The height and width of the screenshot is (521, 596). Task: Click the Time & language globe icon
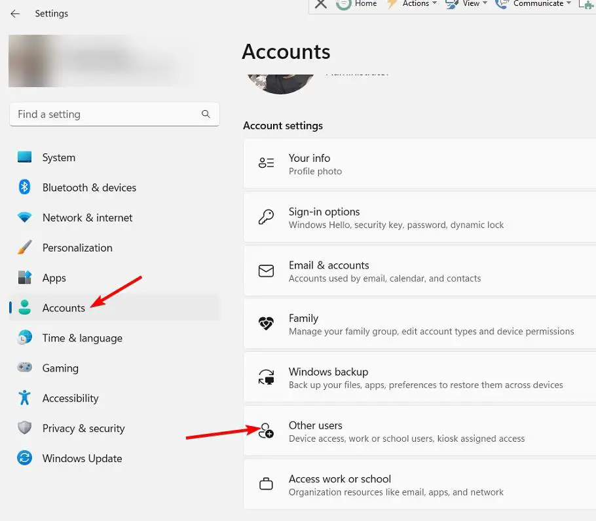[25, 338]
